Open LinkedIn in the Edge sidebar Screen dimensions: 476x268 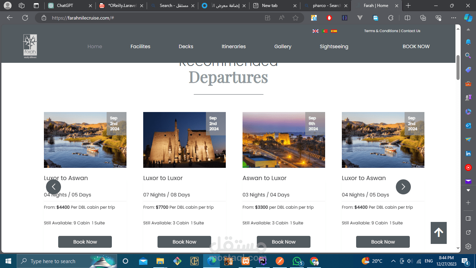click(x=468, y=154)
